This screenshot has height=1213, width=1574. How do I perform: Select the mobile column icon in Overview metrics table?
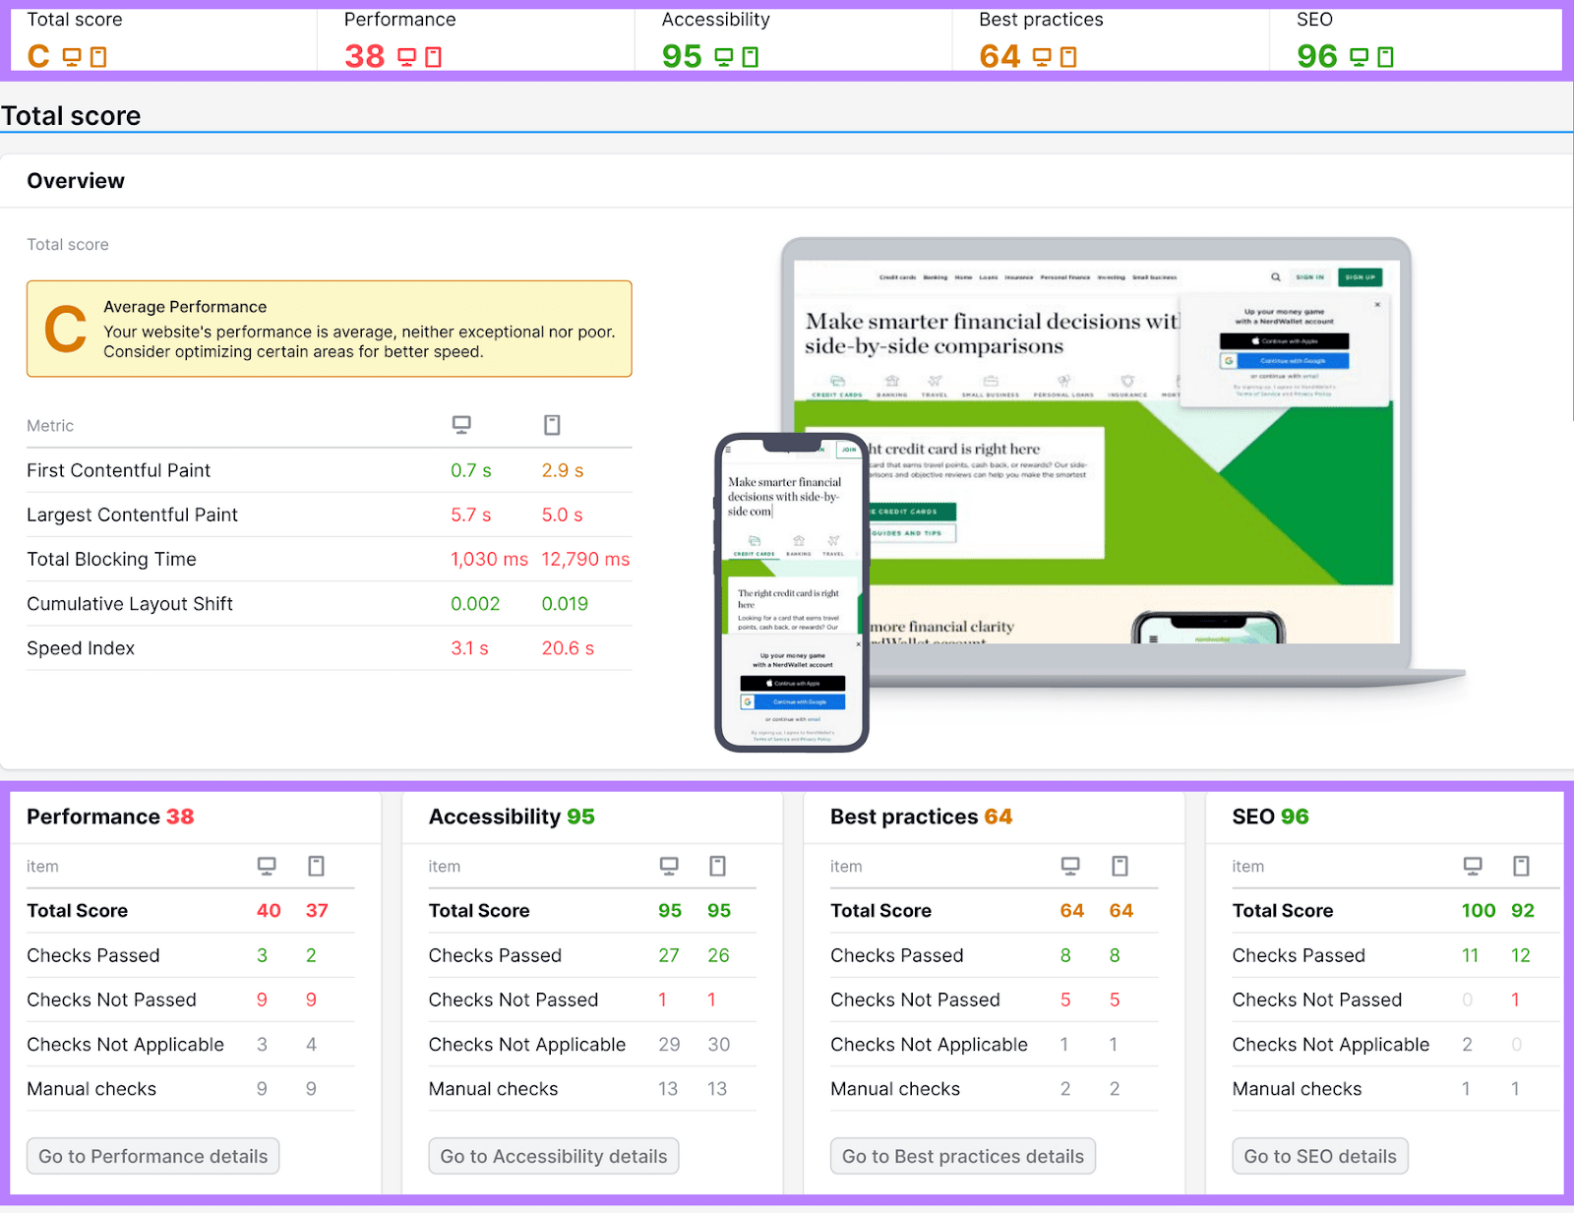pos(552,425)
